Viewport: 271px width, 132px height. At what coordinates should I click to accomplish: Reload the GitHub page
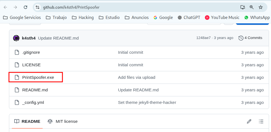pos(25,7)
